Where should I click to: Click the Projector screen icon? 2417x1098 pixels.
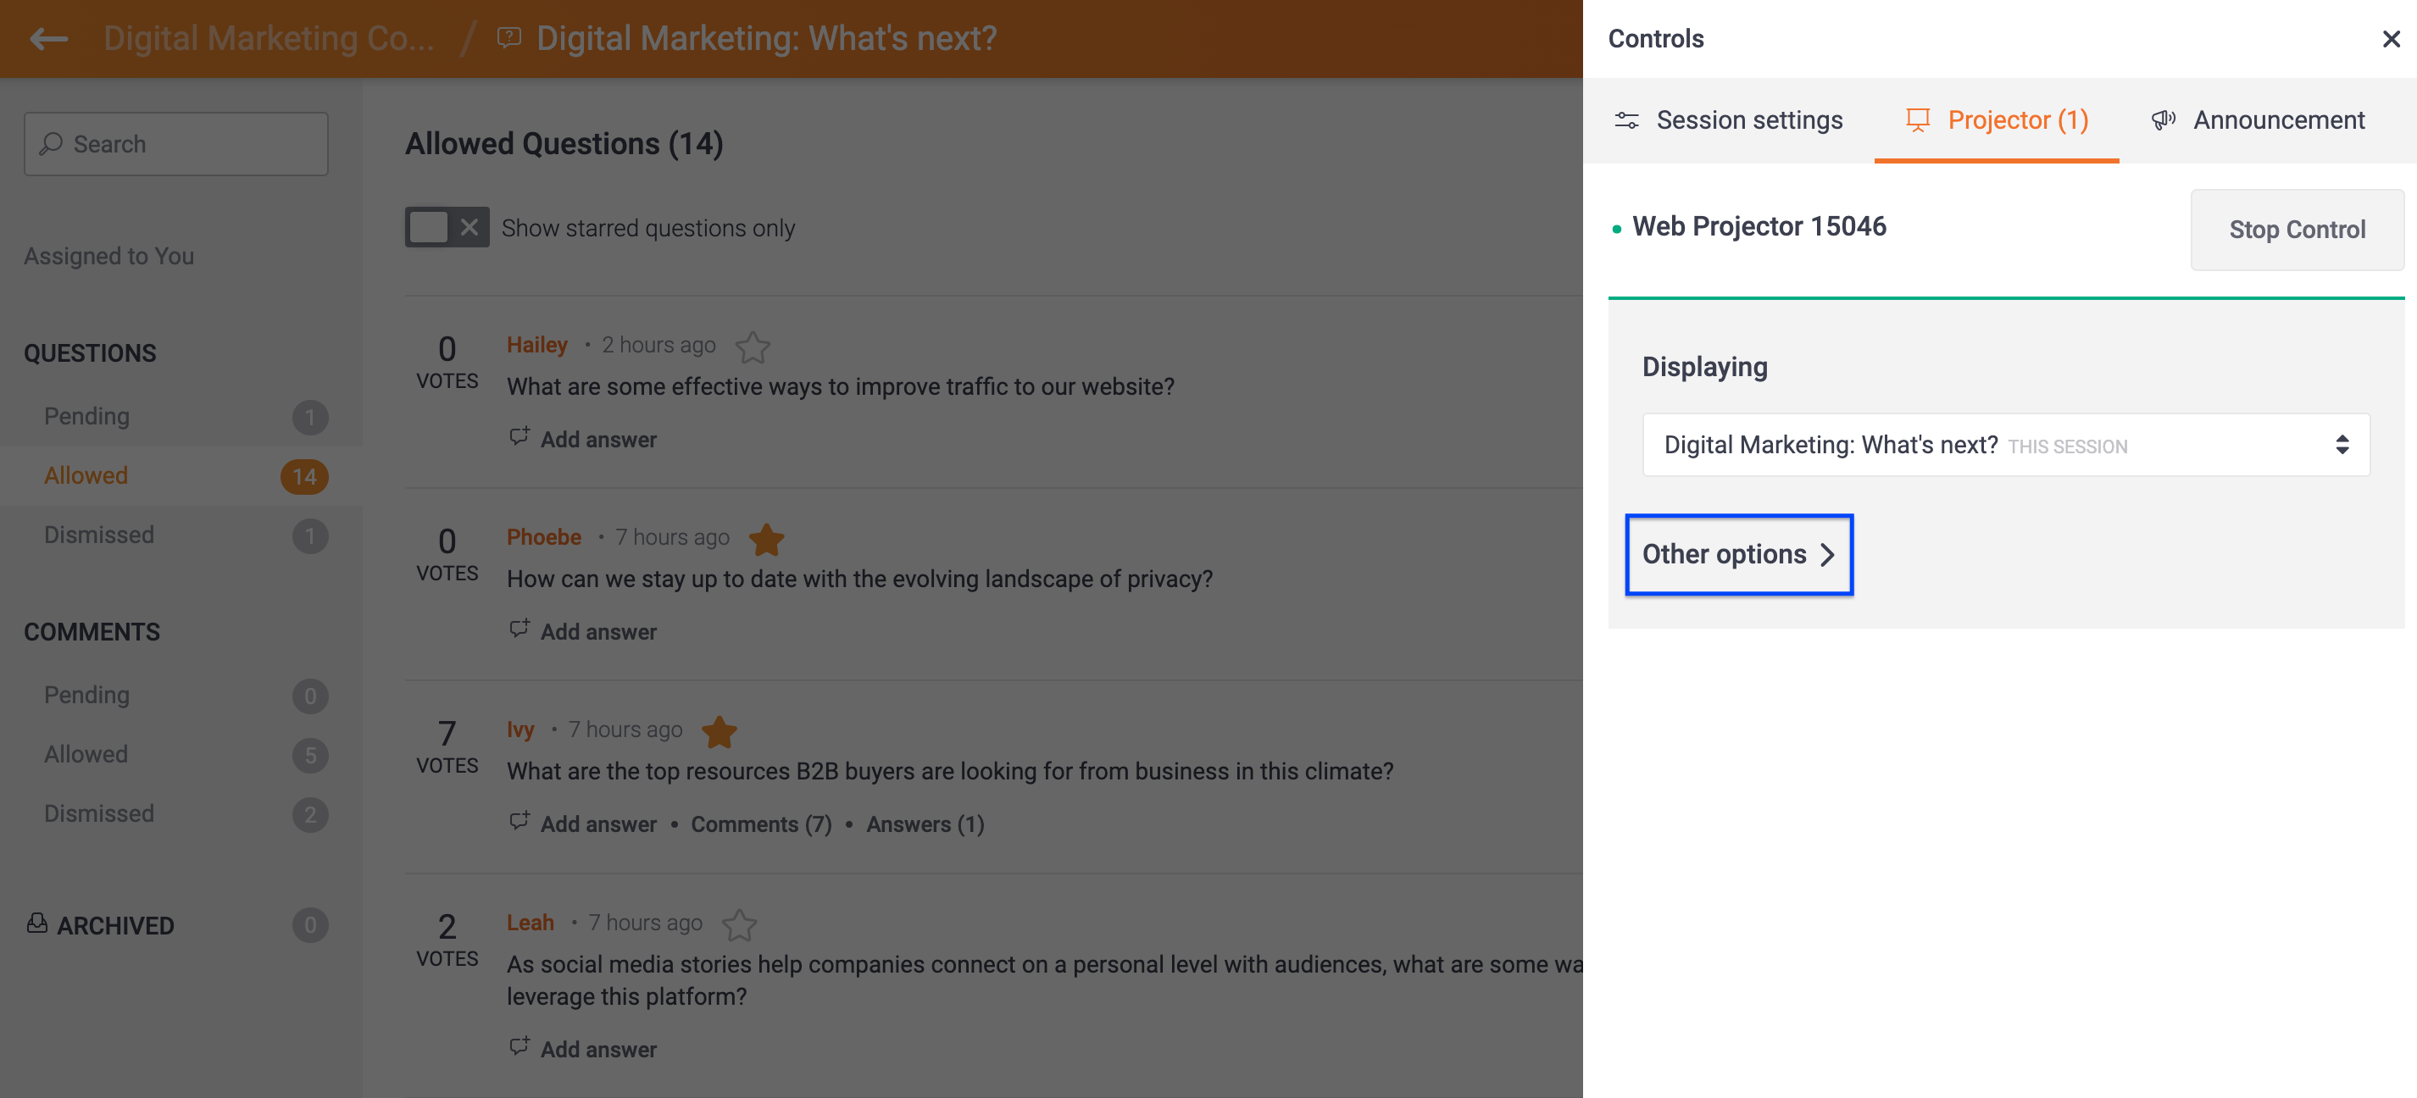coord(1917,120)
